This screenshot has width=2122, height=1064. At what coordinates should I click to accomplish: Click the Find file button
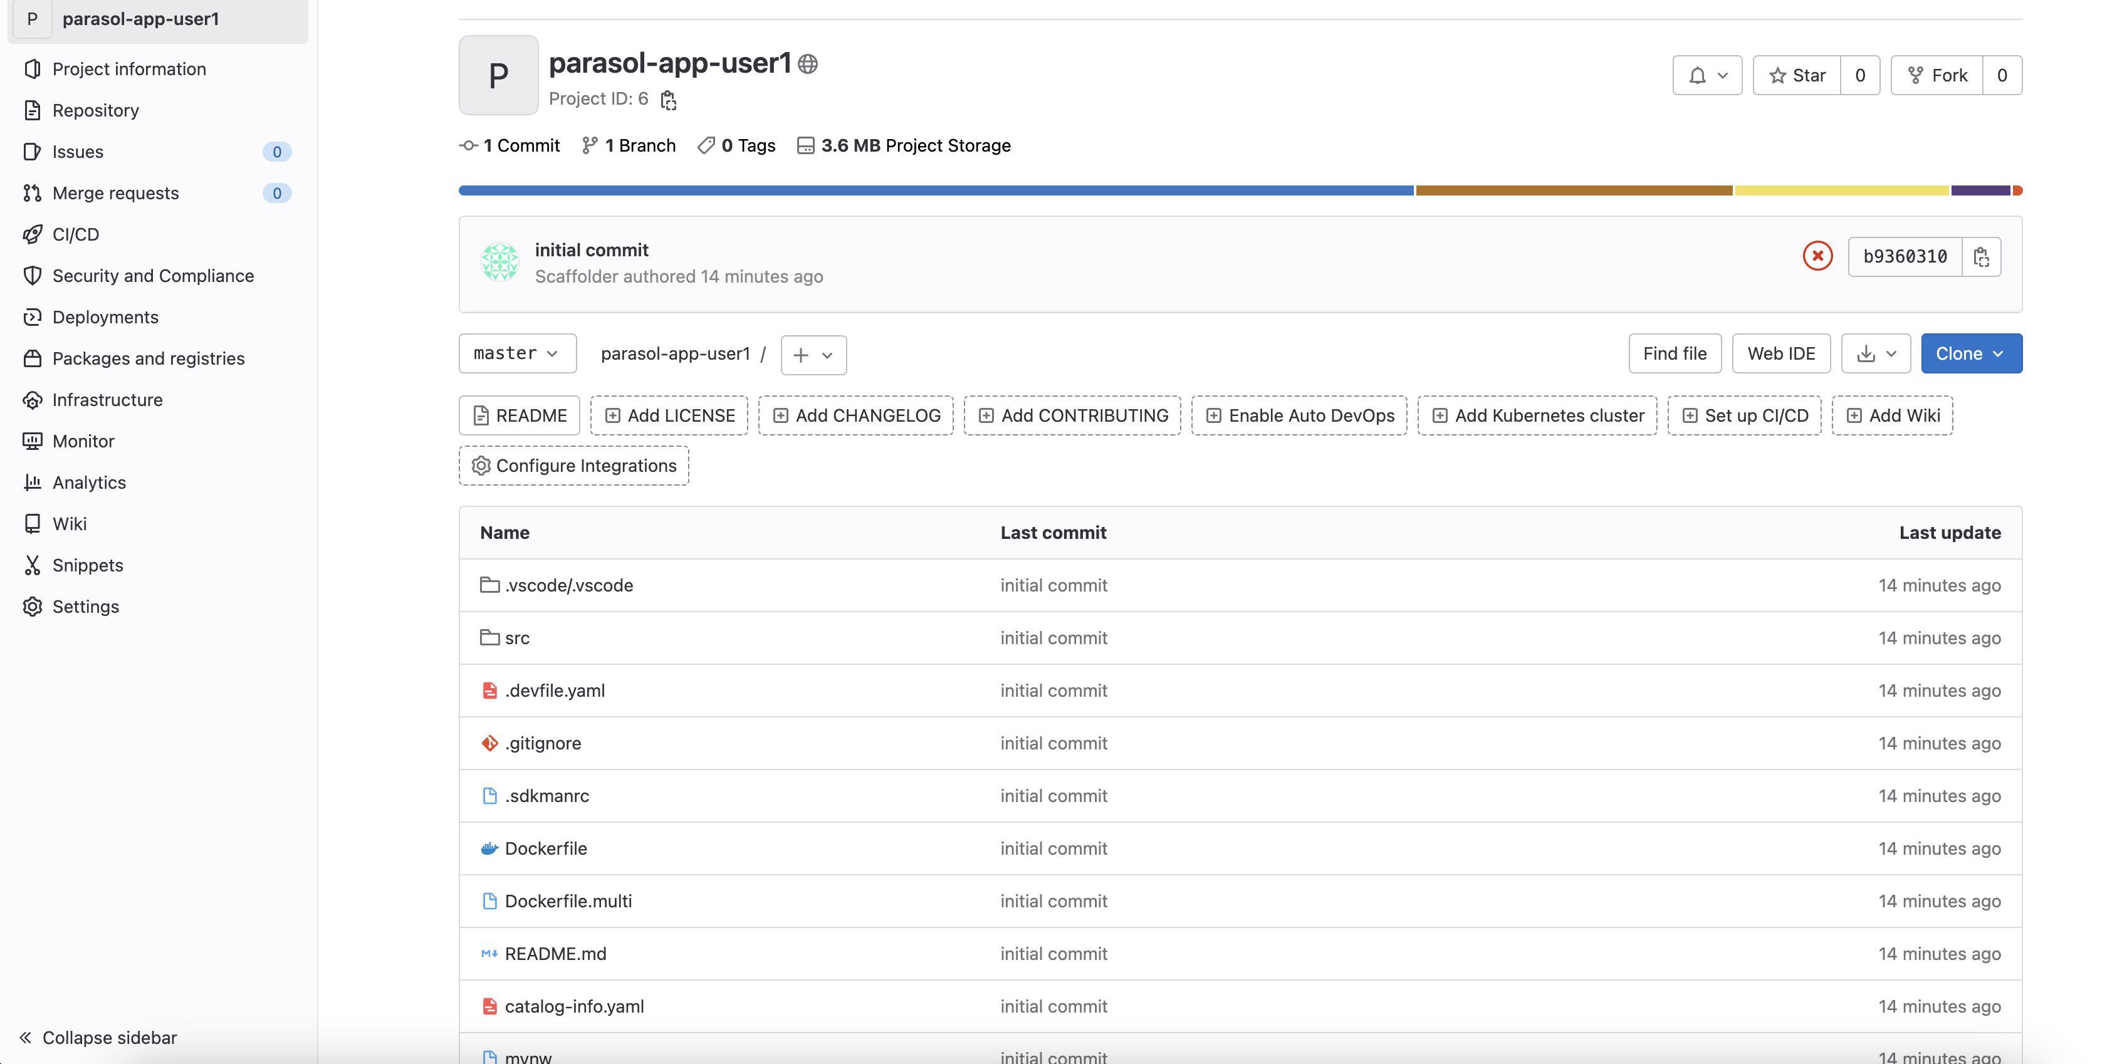coord(1674,353)
